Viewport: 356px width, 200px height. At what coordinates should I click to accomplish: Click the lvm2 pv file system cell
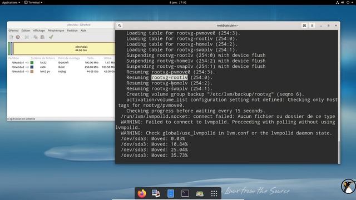(x=45, y=72)
